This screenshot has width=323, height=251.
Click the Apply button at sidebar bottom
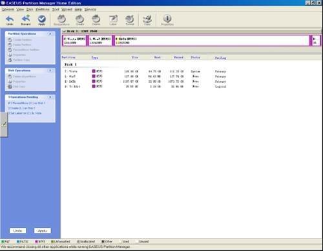point(43,231)
